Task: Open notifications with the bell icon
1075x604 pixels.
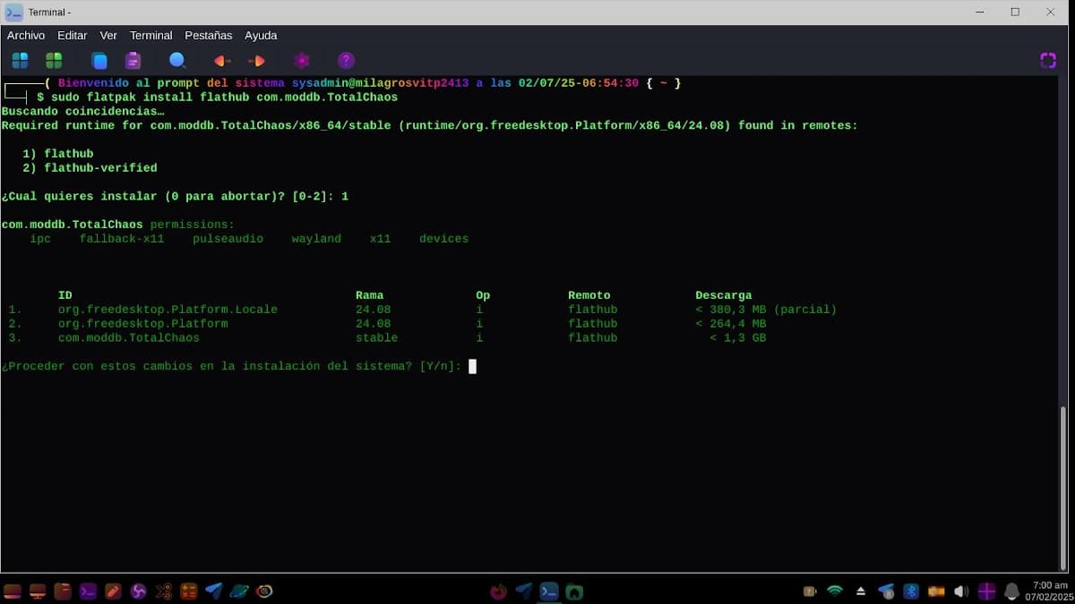Action: point(1011,591)
